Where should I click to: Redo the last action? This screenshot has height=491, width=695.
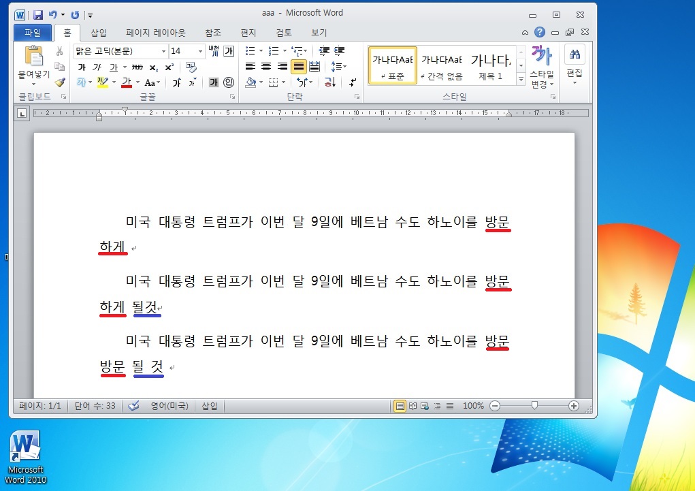point(75,15)
